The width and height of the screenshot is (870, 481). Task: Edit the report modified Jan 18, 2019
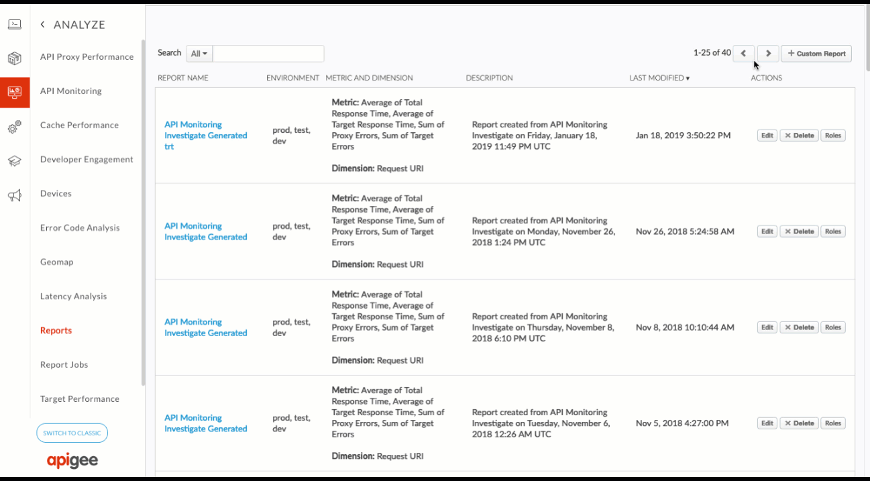767,136
